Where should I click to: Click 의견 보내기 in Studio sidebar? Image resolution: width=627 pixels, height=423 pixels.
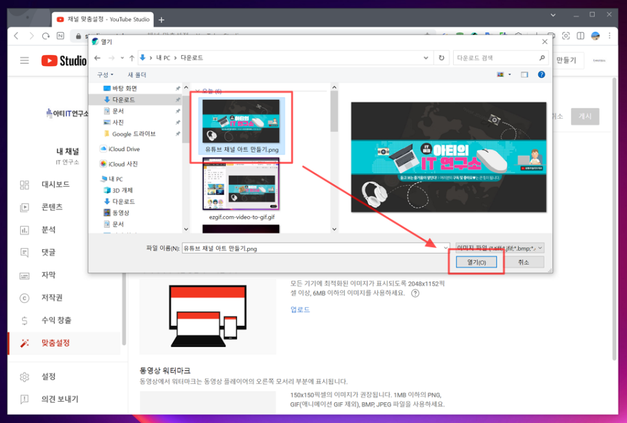pyautogui.click(x=60, y=399)
